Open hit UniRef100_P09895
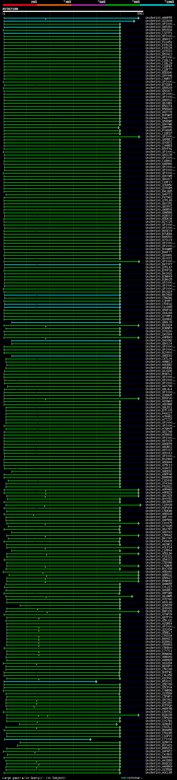Viewport: 177px width, 780px height. click(x=159, y=131)
